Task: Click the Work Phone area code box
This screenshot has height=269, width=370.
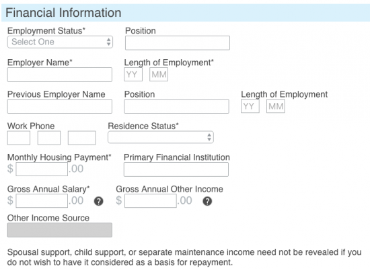Action: tap(19, 138)
